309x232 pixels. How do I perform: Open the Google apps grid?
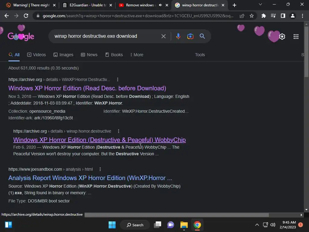pos(296,37)
